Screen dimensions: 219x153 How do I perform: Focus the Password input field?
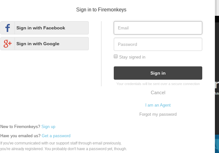pos(158,44)
